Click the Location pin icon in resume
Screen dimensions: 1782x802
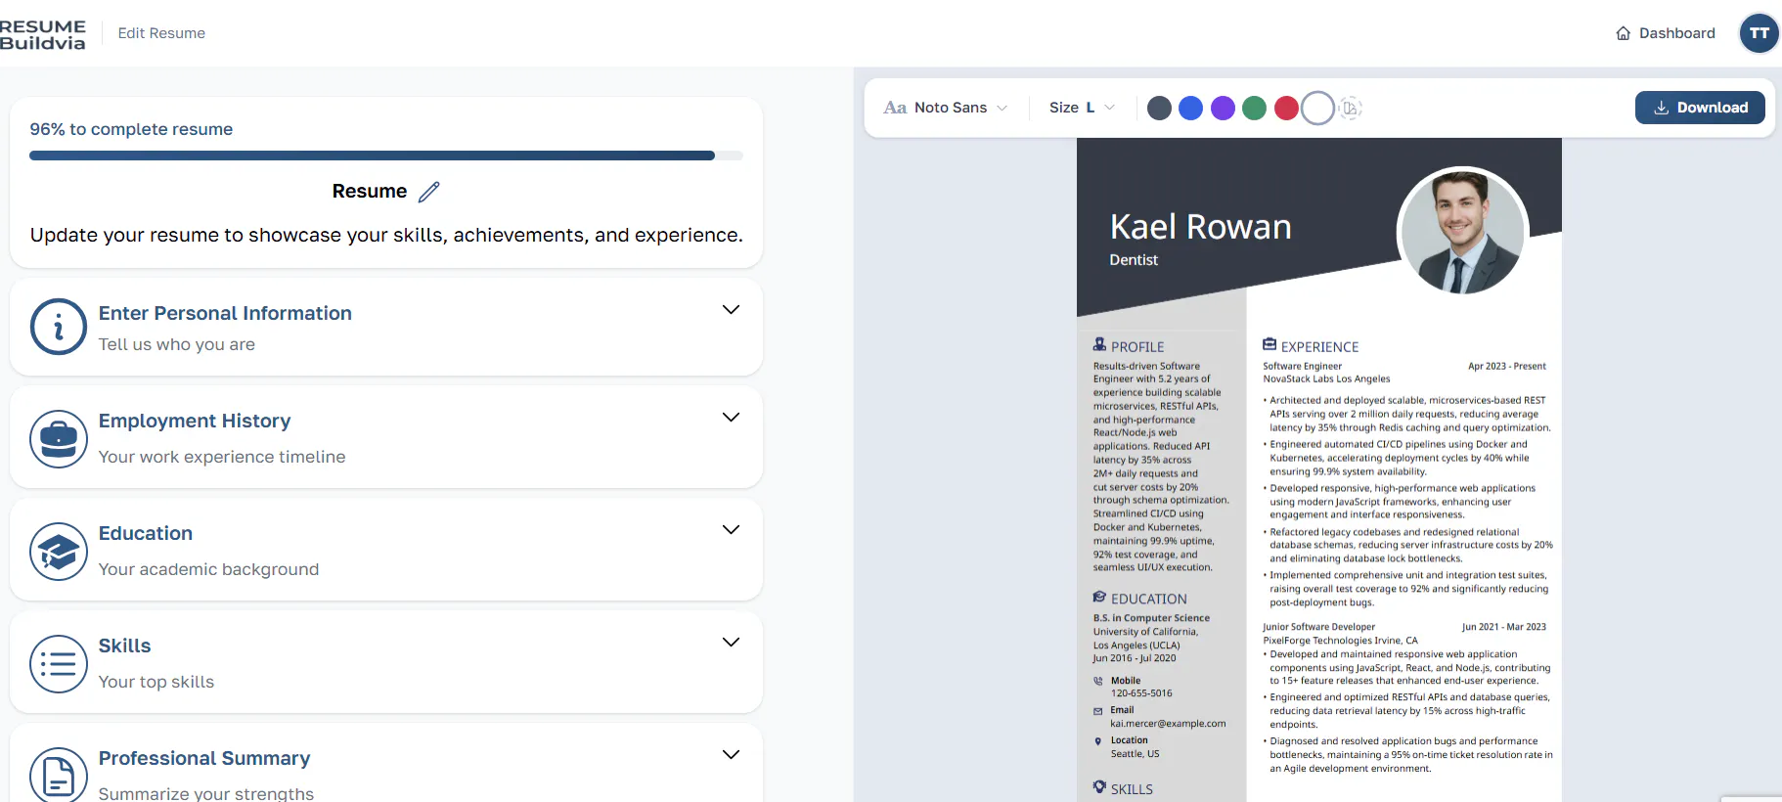[1097, 741]
